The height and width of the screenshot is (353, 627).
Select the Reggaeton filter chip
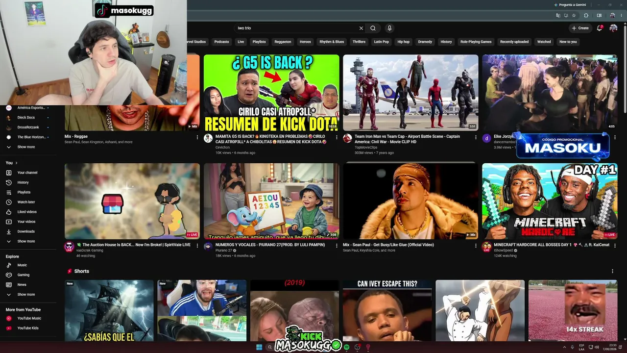point(283,42)
